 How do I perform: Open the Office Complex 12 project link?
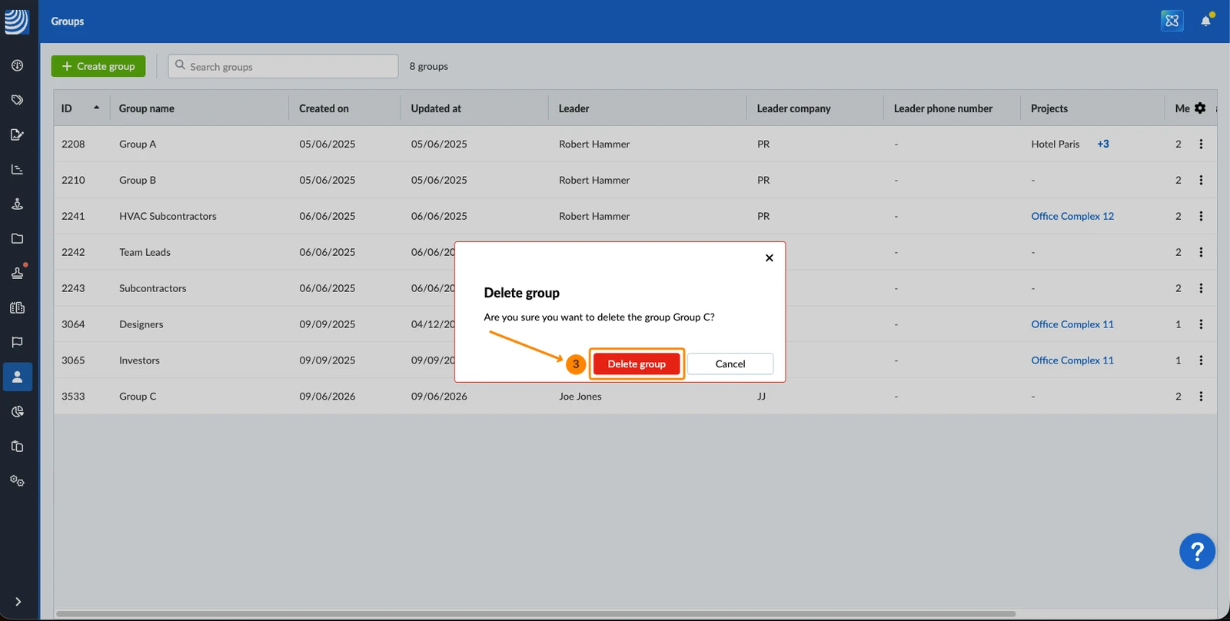coord(1072,216)
